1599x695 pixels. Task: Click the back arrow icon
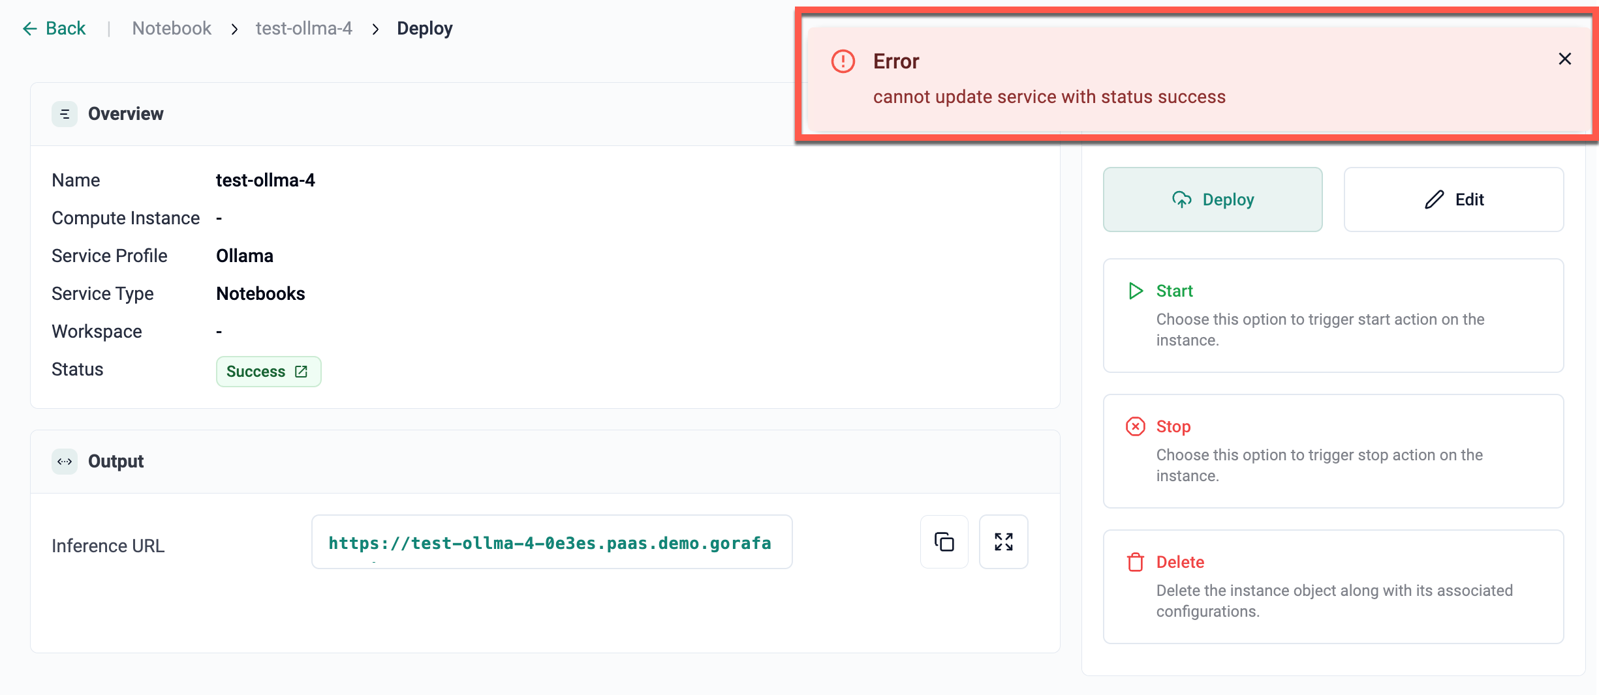(29, 29)
